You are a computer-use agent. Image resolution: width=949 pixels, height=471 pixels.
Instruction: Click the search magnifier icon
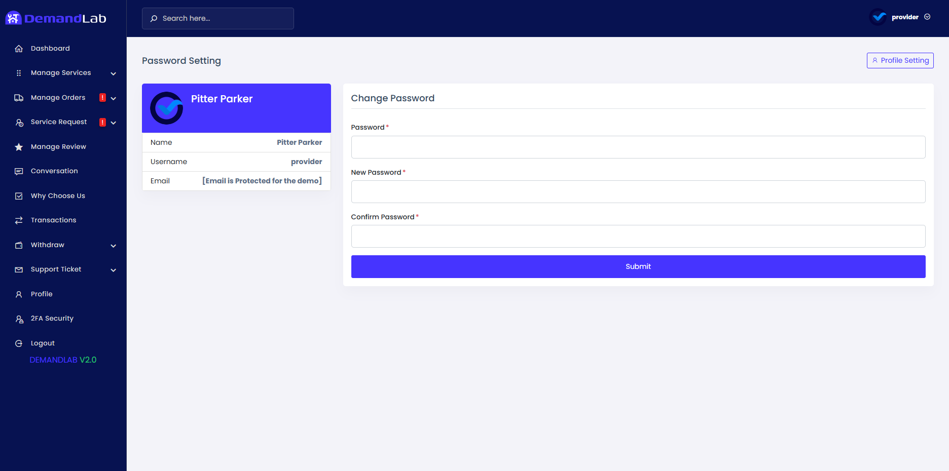point(154,18)
